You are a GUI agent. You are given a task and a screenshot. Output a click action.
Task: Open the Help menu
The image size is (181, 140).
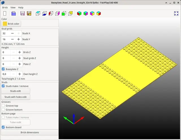click(21, 8)
